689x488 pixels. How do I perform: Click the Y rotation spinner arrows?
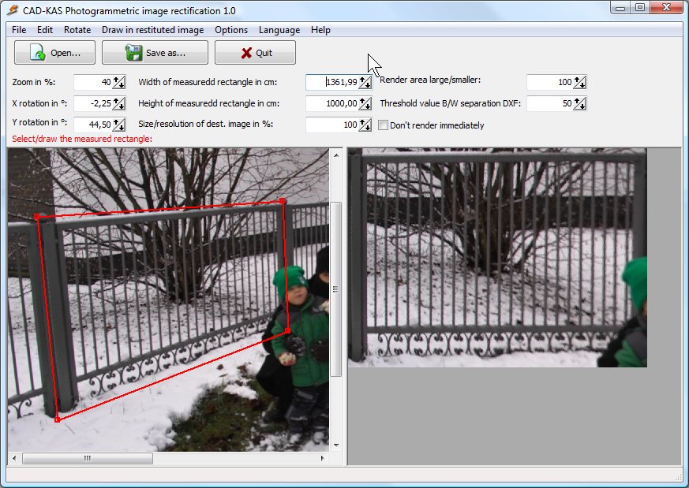coord(119,125)
